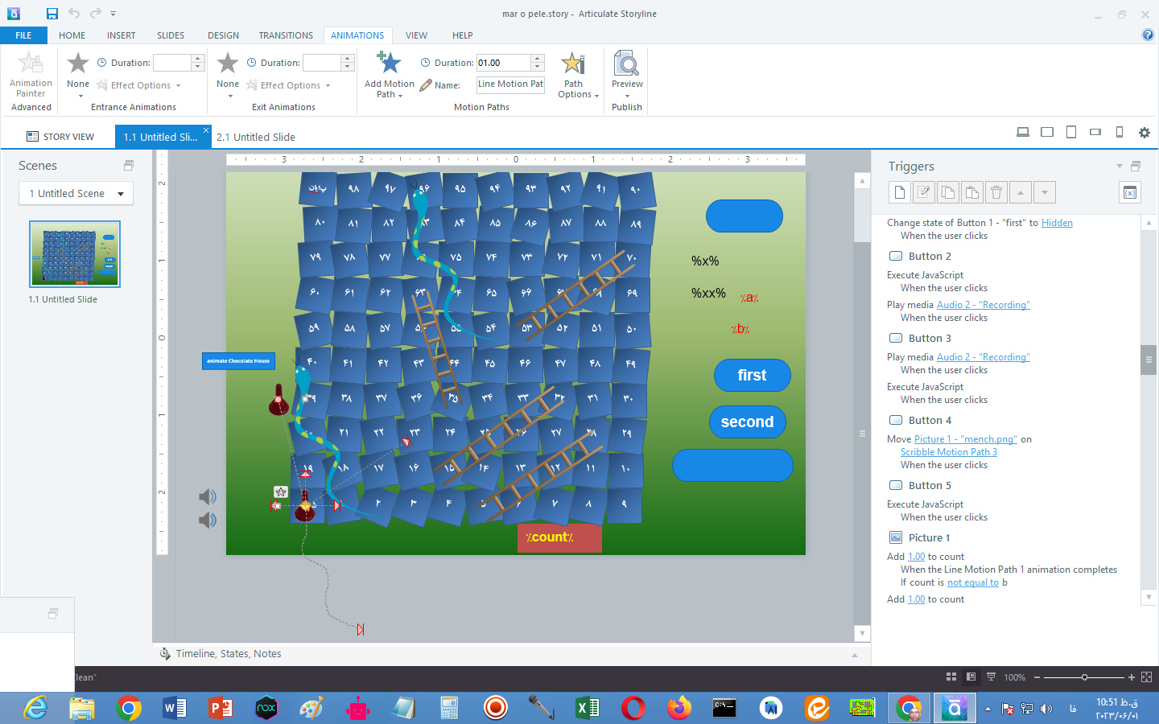Switch to the mobile portrait preview icon
Viewport: 1159px width, 724px height.
tap(1119, 133)
